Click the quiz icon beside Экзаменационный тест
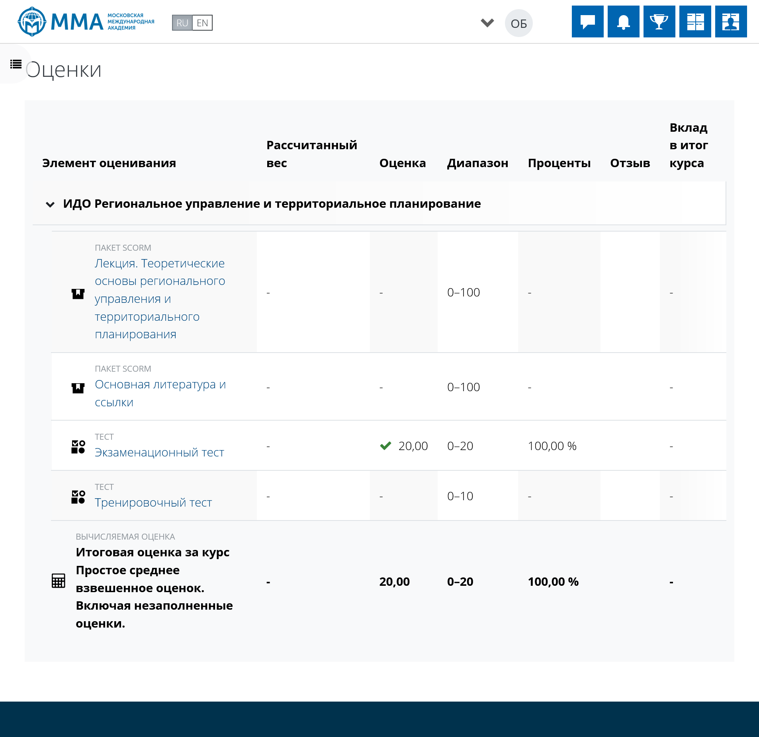 coord(78,446)
